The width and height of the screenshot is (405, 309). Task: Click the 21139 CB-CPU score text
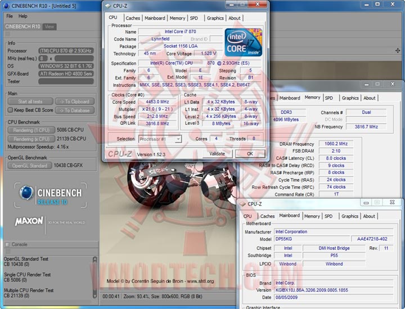click(x=71, y=139)
